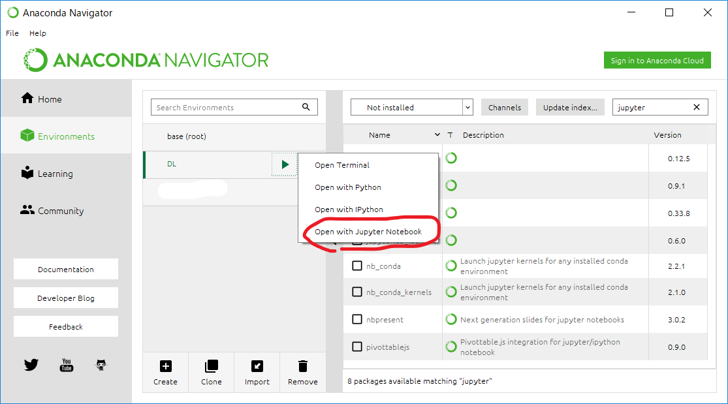Open Anaconda's Twitter page
Screen dimensions: 728x404
click(x=31, y=365)
